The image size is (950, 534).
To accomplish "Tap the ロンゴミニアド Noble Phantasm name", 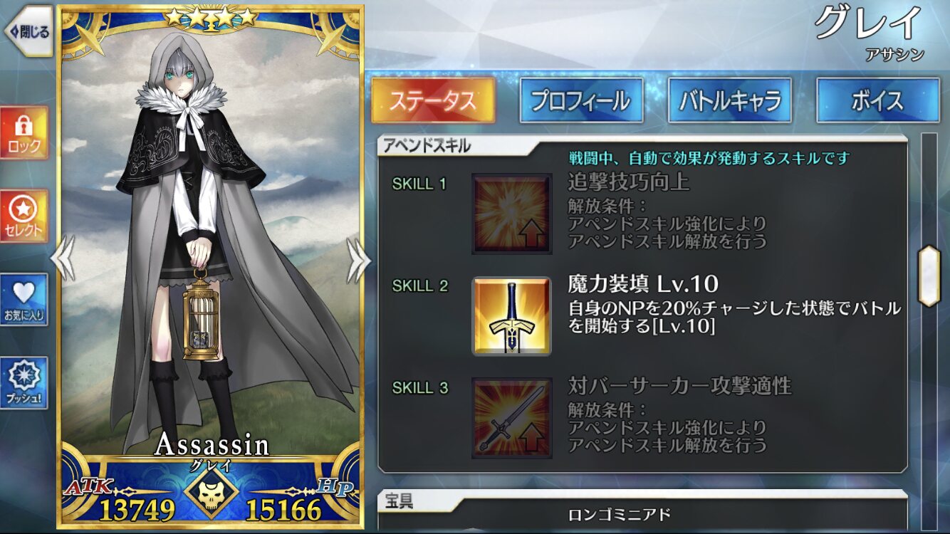I will 620,514.
